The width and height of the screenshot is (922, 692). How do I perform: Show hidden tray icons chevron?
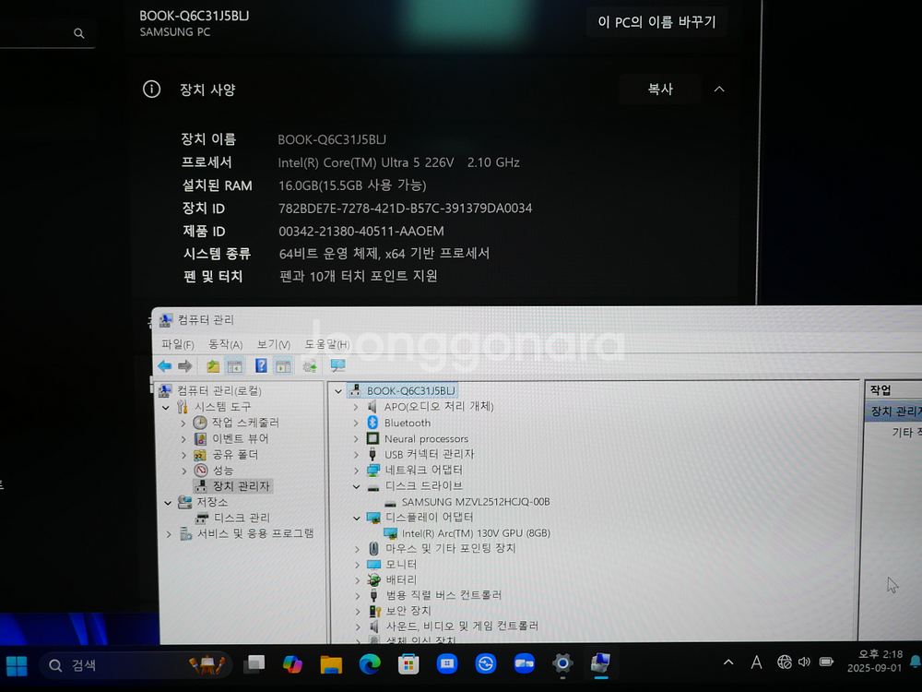728,662
